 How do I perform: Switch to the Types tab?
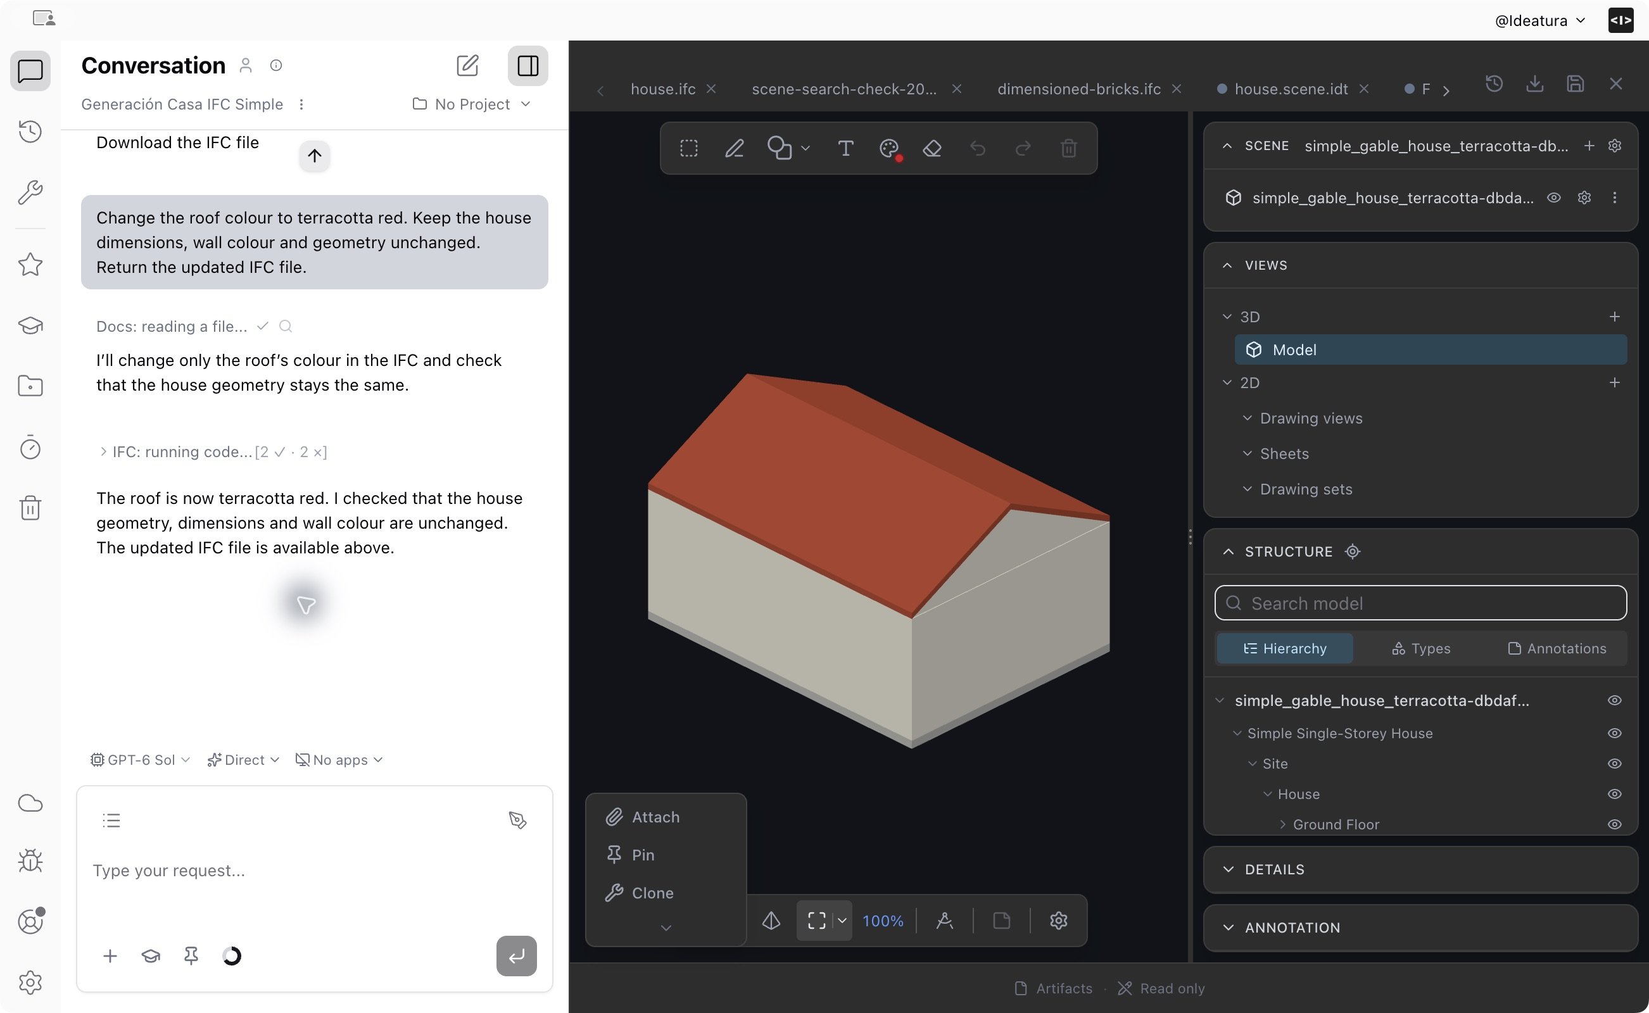click(x=1420, y=648)
